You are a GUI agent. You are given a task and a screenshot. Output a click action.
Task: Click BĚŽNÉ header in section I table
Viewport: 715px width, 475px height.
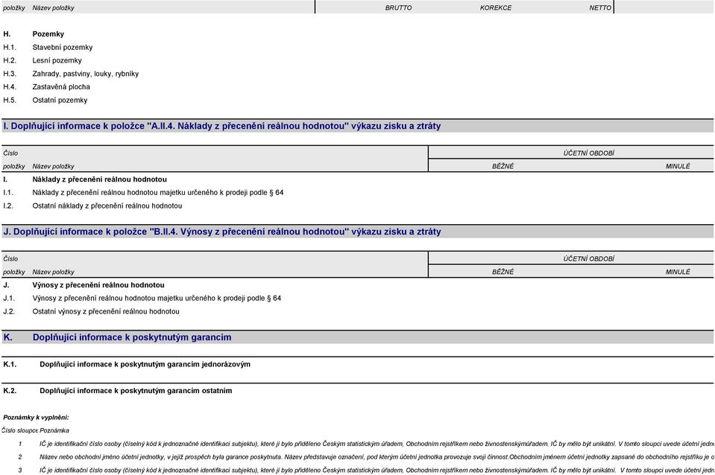point(503,166)
